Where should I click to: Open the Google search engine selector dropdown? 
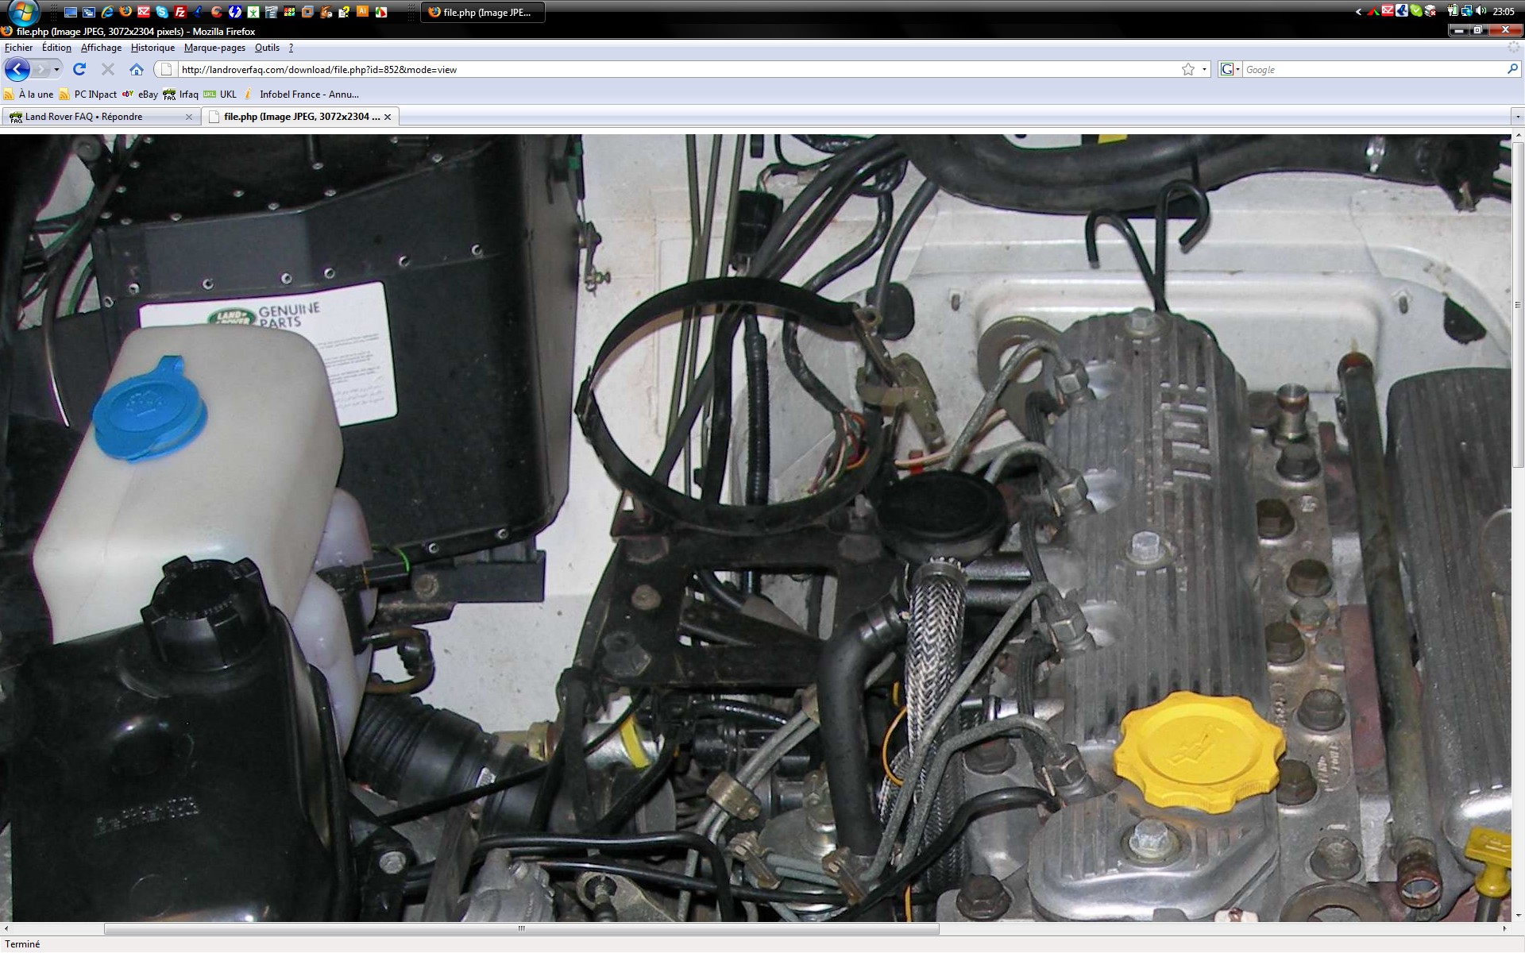[x=1230, y=69]
